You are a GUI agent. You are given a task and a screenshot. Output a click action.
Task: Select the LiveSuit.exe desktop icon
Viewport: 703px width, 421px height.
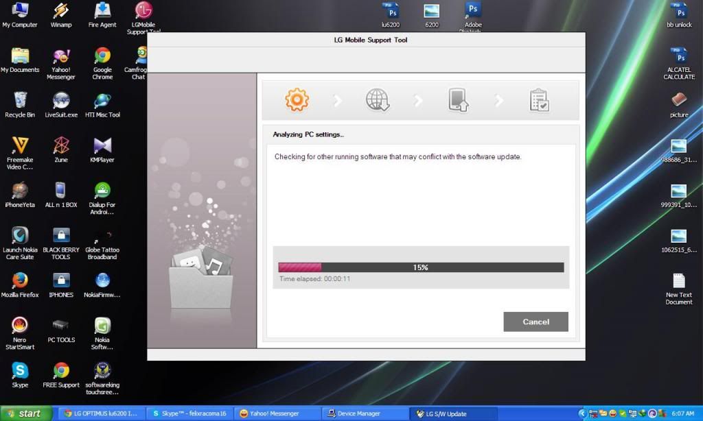(x=61, y=105)
